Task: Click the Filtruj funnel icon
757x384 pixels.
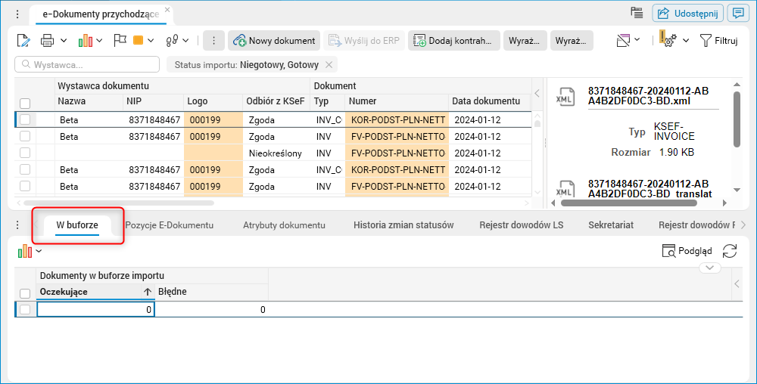Action: 706,41
